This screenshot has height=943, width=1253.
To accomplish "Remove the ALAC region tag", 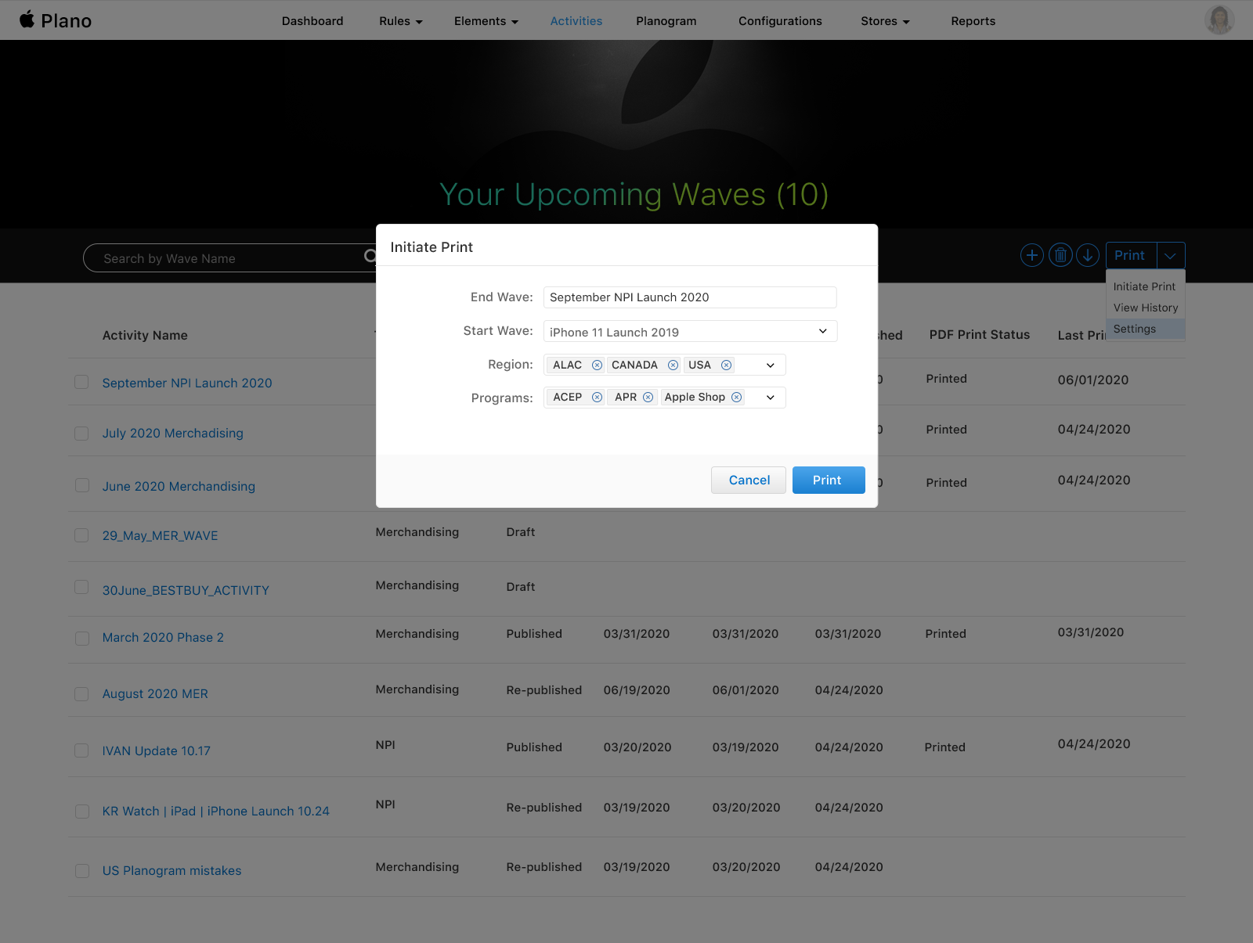I will (597, 365).
